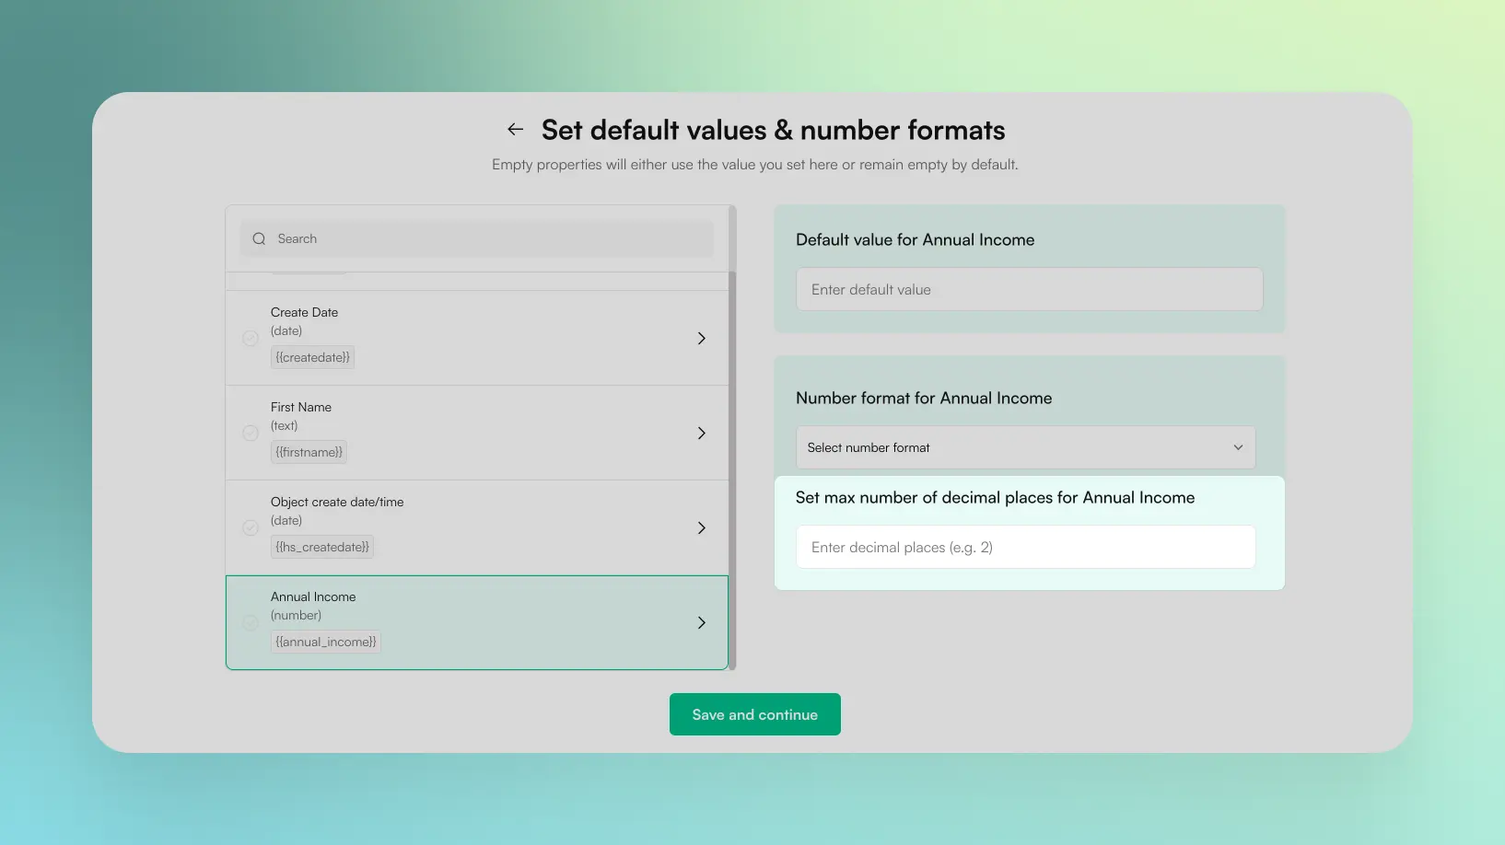Viewport: 1505px width, 845px height.
Task: Expand the Object create date/time property details
Action: pyautogui.click(x=701, y=527)
